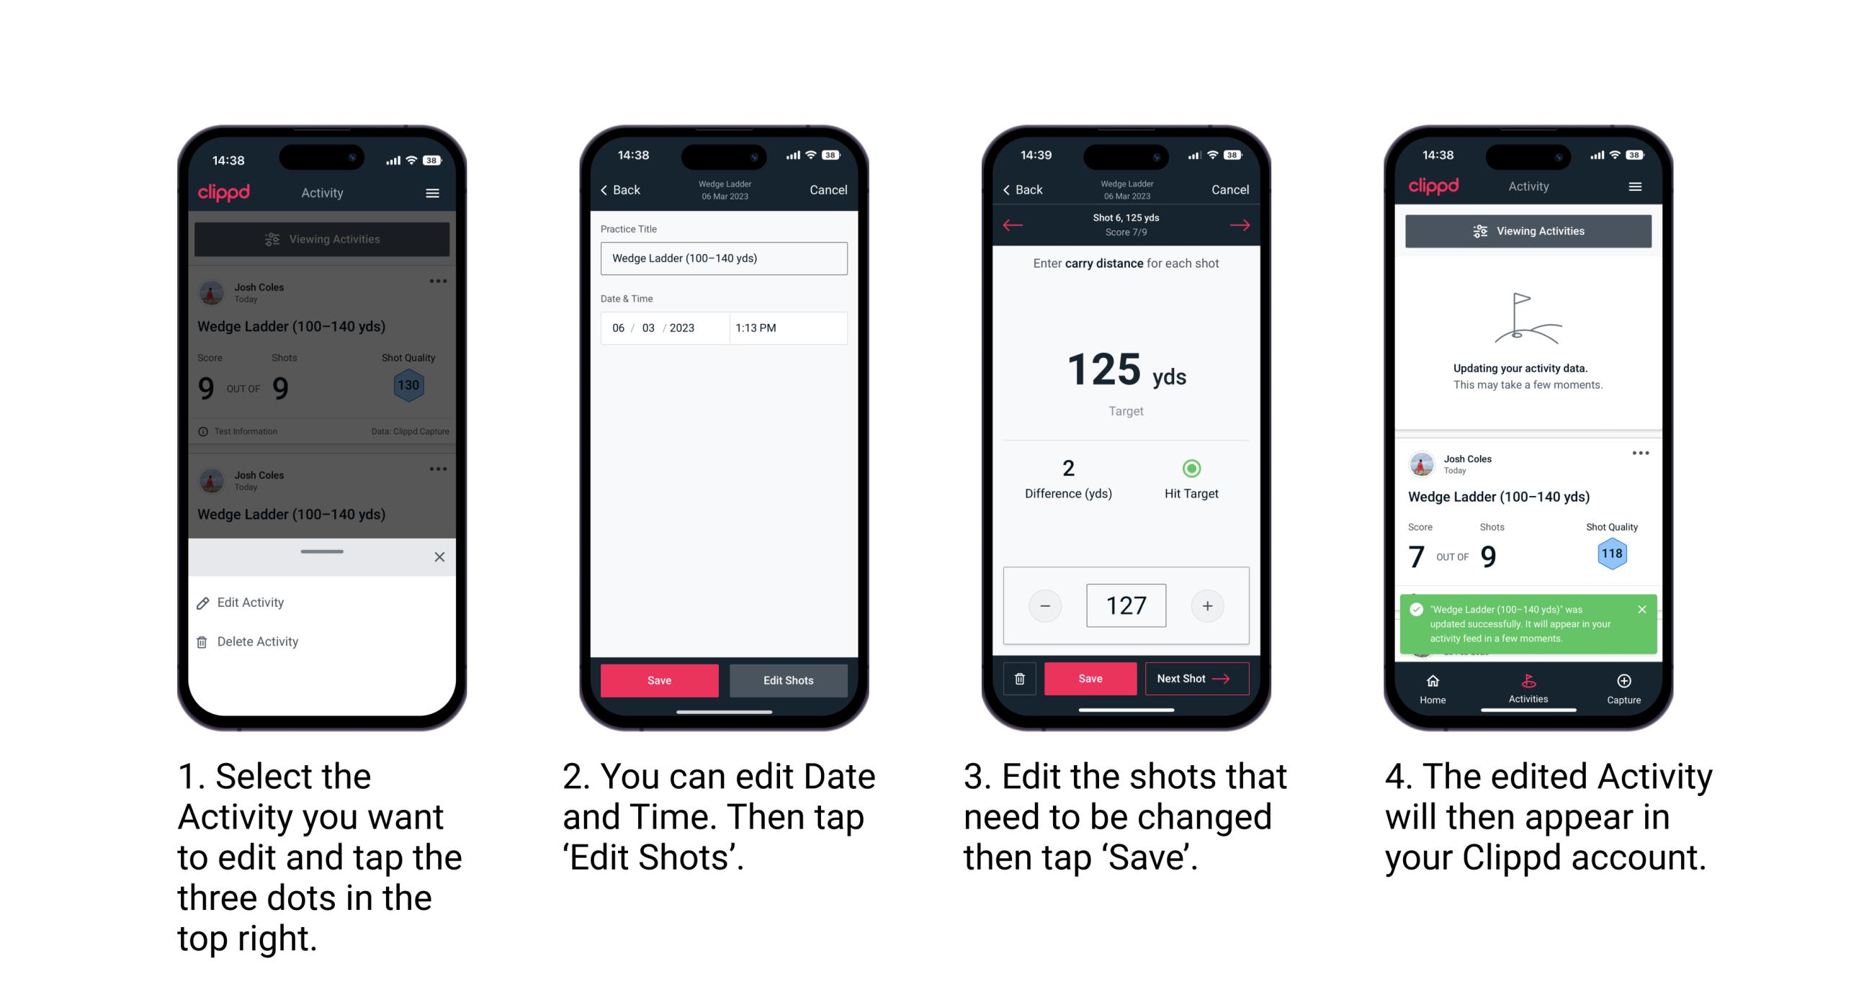Select Edit Activity from context menu

(252, 602)
